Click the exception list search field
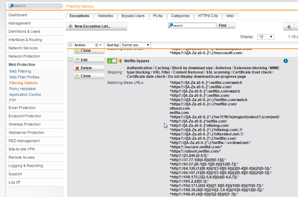The height and width of the screenshot is (197, 298). [x=192, y=25]
